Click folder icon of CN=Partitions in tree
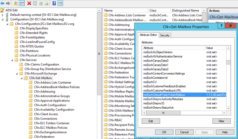The image size is (238, 139). pyautogui.click(x=16, y=51)
